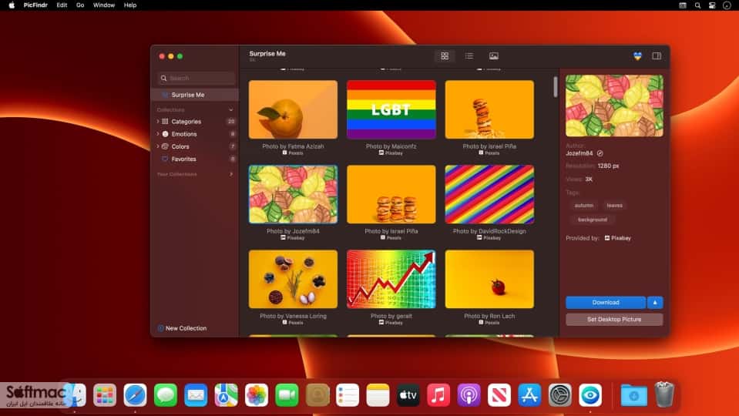Click the autumn tag
The image size is (739, 416).
point(584,206)
